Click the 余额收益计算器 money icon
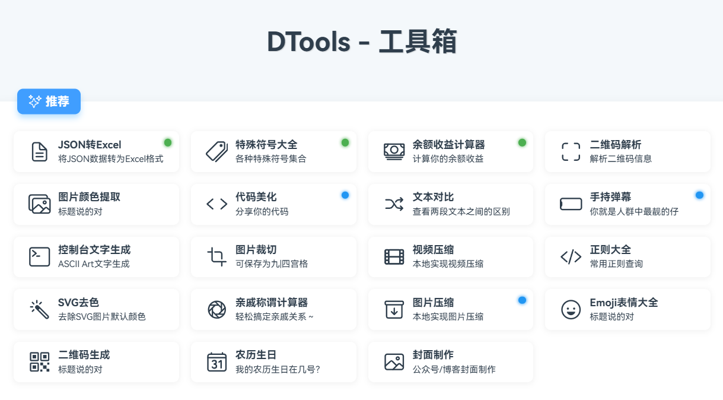Image resolution: width=723 pixels, height=400 pixels. pyautogui.click(x=394, y=152)
